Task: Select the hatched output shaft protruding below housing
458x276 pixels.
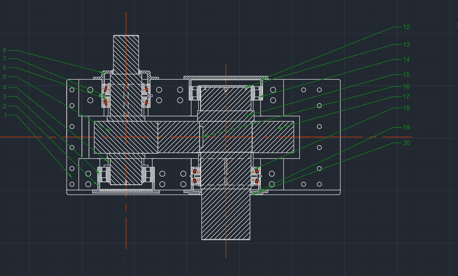Action: [226, 216]
